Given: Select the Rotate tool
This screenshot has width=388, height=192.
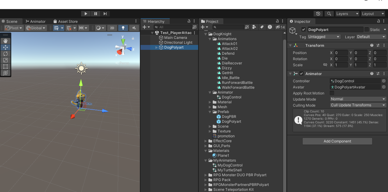Looking at the screenshot, I should [5, 54].
